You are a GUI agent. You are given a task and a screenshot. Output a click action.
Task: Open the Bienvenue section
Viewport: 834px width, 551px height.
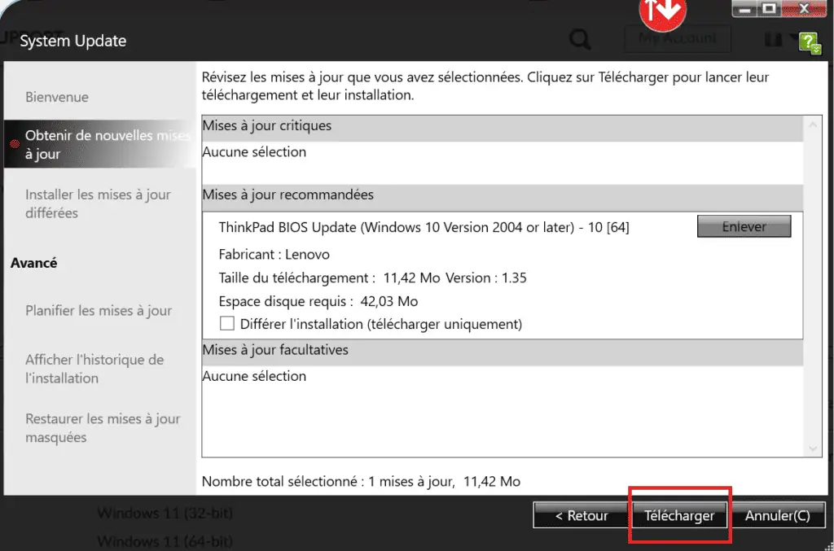point(57,97)
